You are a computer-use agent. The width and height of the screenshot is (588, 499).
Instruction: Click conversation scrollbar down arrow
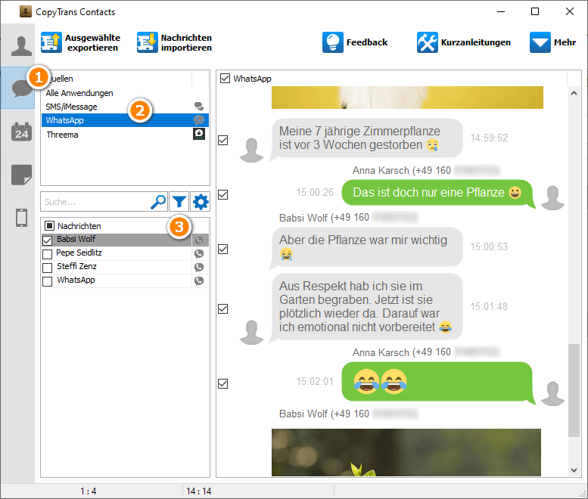point(574,470)
